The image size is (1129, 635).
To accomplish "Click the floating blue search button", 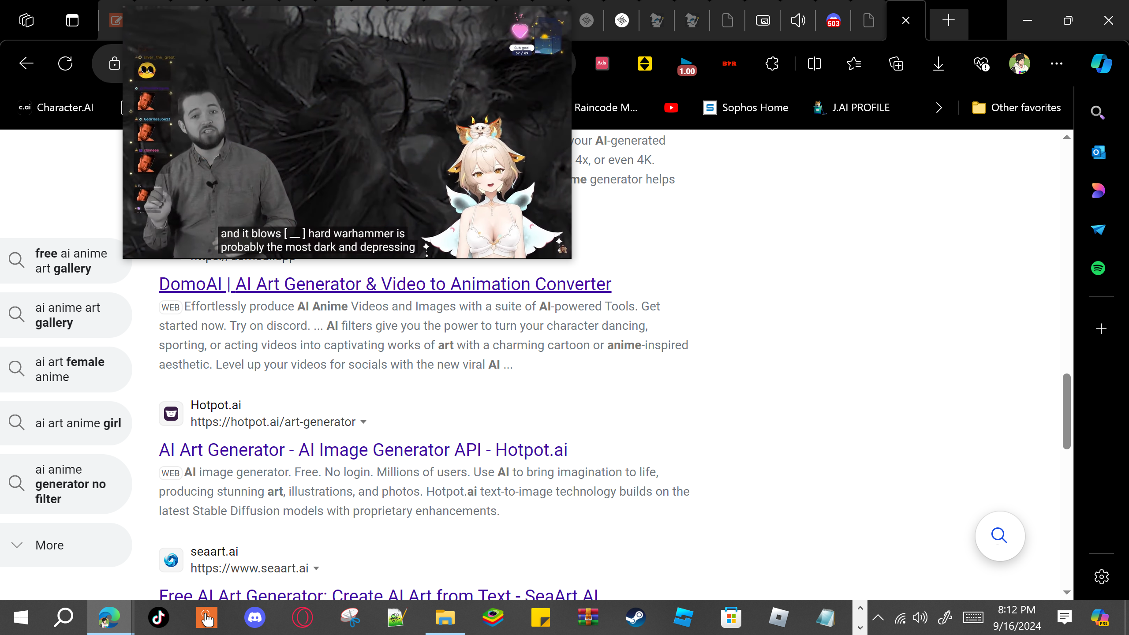I will 1000,536.
